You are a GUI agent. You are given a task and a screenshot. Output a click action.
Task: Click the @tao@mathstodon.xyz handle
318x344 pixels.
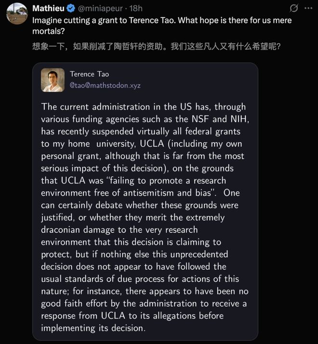tap(105, 85)
